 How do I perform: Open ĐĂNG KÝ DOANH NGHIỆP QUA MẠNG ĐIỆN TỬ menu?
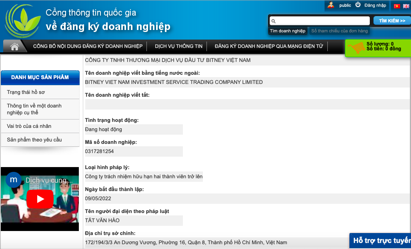(269, 46)
